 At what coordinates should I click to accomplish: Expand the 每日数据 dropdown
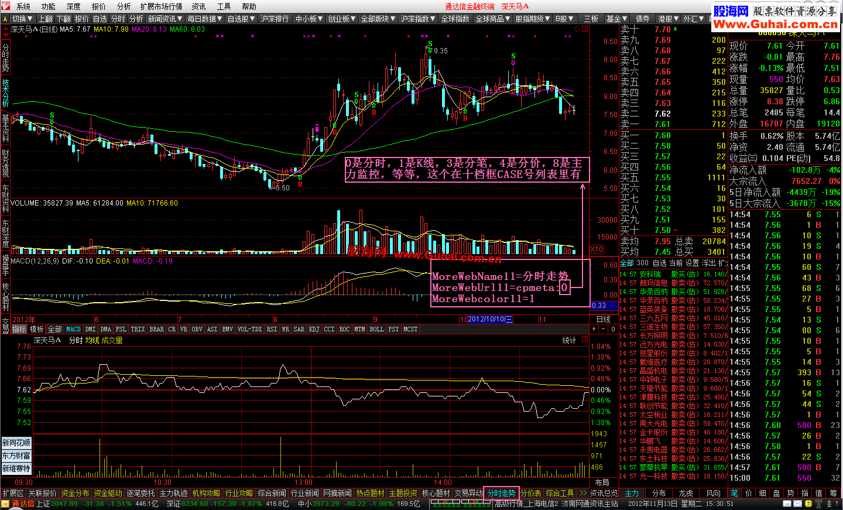click(x=204, y=19)
